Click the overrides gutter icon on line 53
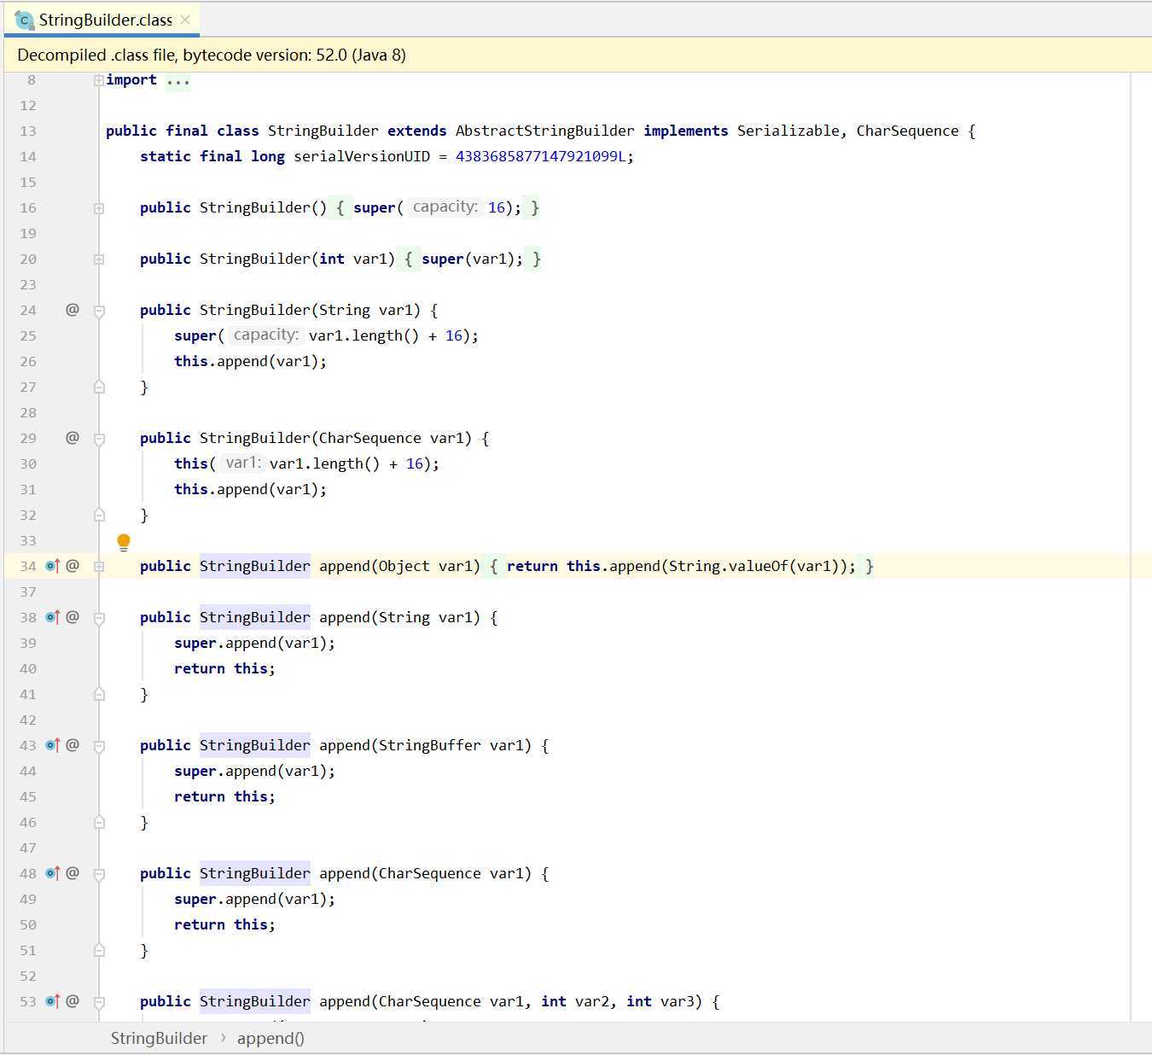This screenshot has height=1055, width=1152. [x=52, y=1001]
